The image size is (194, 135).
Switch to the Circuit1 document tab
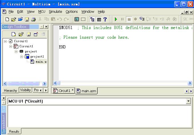tap(64, 91)
